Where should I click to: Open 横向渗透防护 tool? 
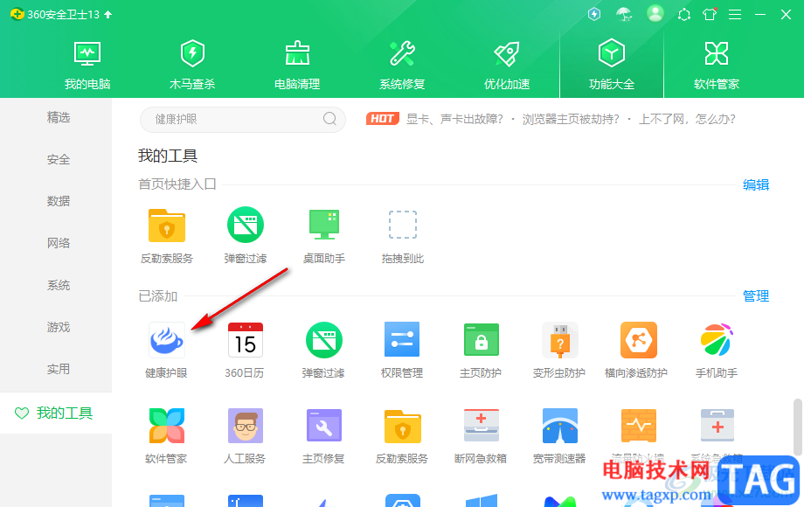pos(638,351)
